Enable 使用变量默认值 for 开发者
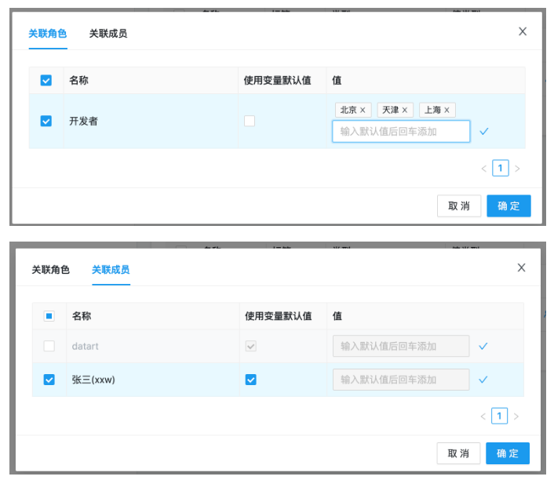 250,121
